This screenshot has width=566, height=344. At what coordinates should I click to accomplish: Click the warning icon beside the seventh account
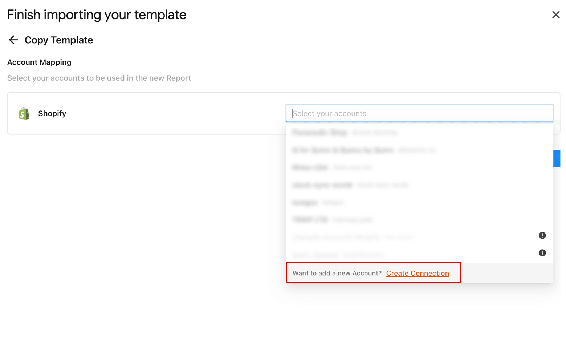tap(542, 235)
